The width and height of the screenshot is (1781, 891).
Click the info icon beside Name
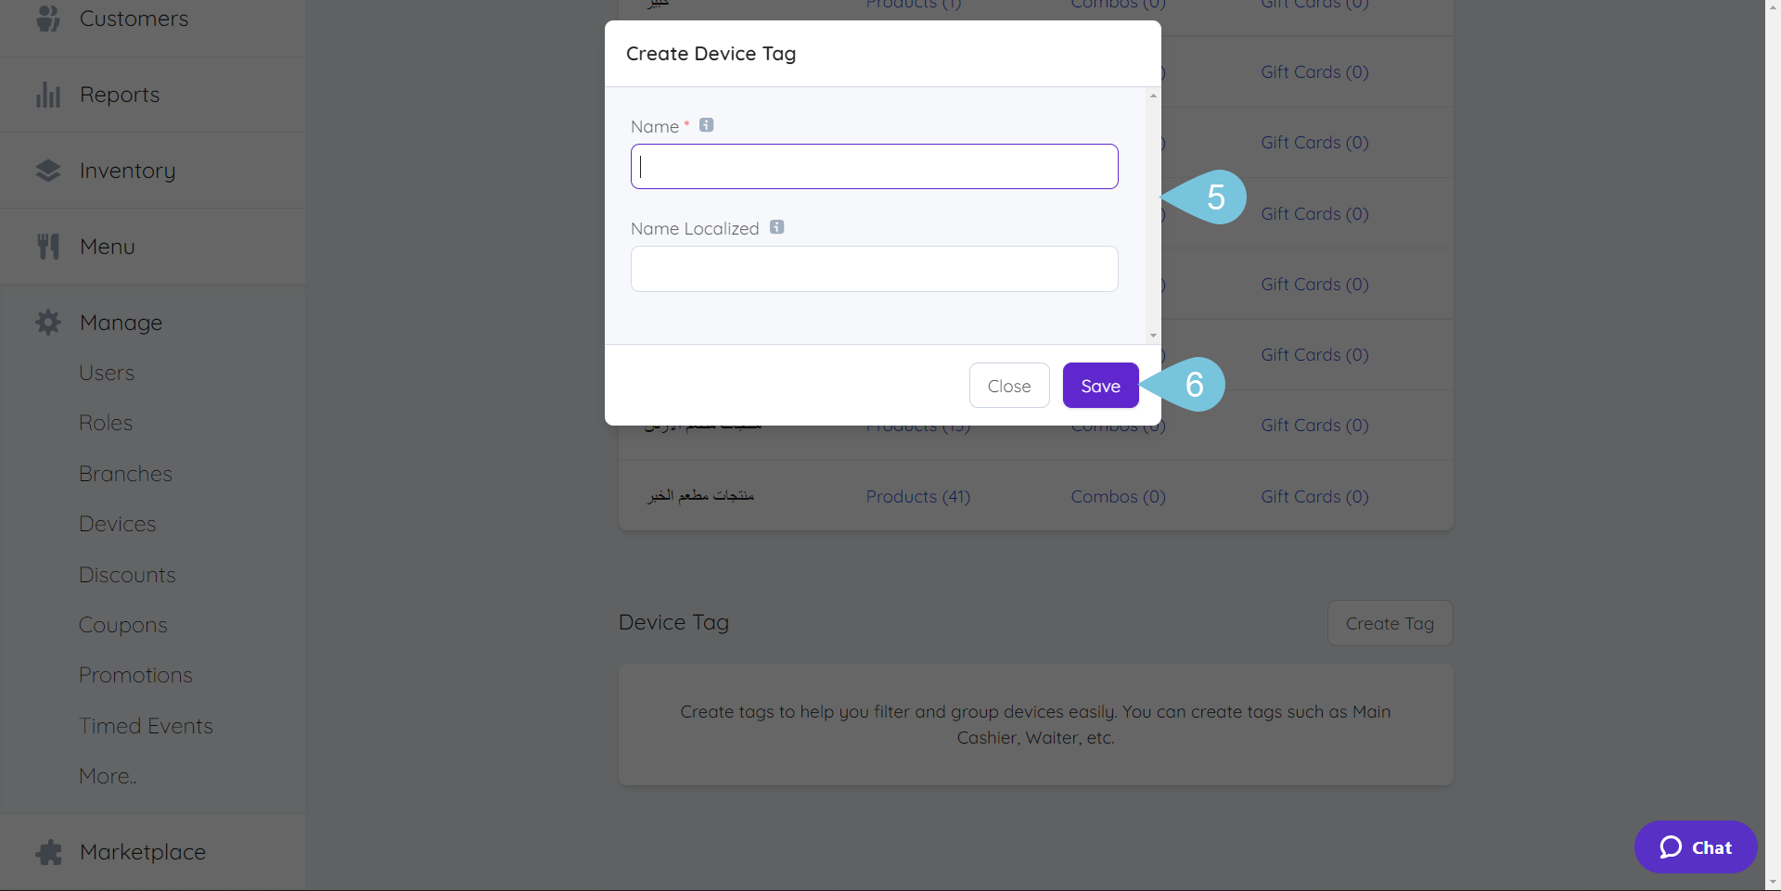pyautogui.click(x=706, y=124)
